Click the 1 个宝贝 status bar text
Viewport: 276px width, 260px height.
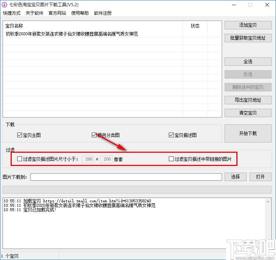[x=10, y=256]
